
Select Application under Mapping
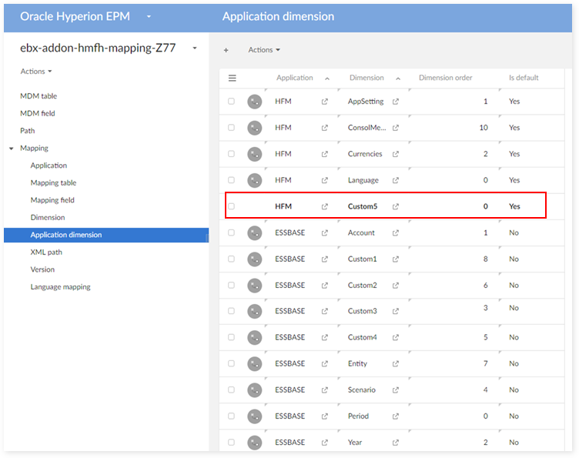point(49,165)
